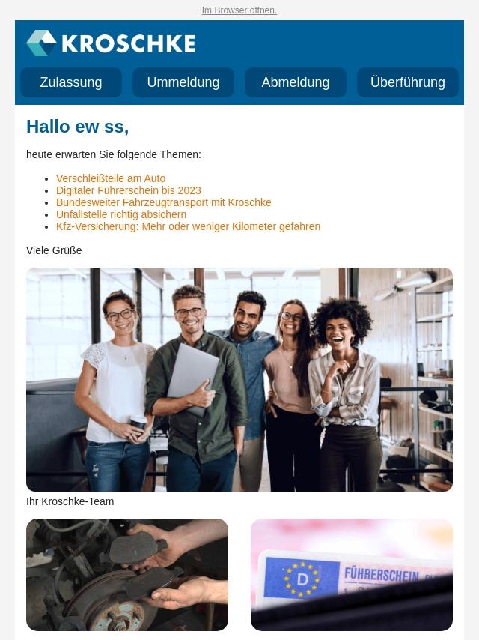Open the Führerschein license card image

[x=352, y=575]
